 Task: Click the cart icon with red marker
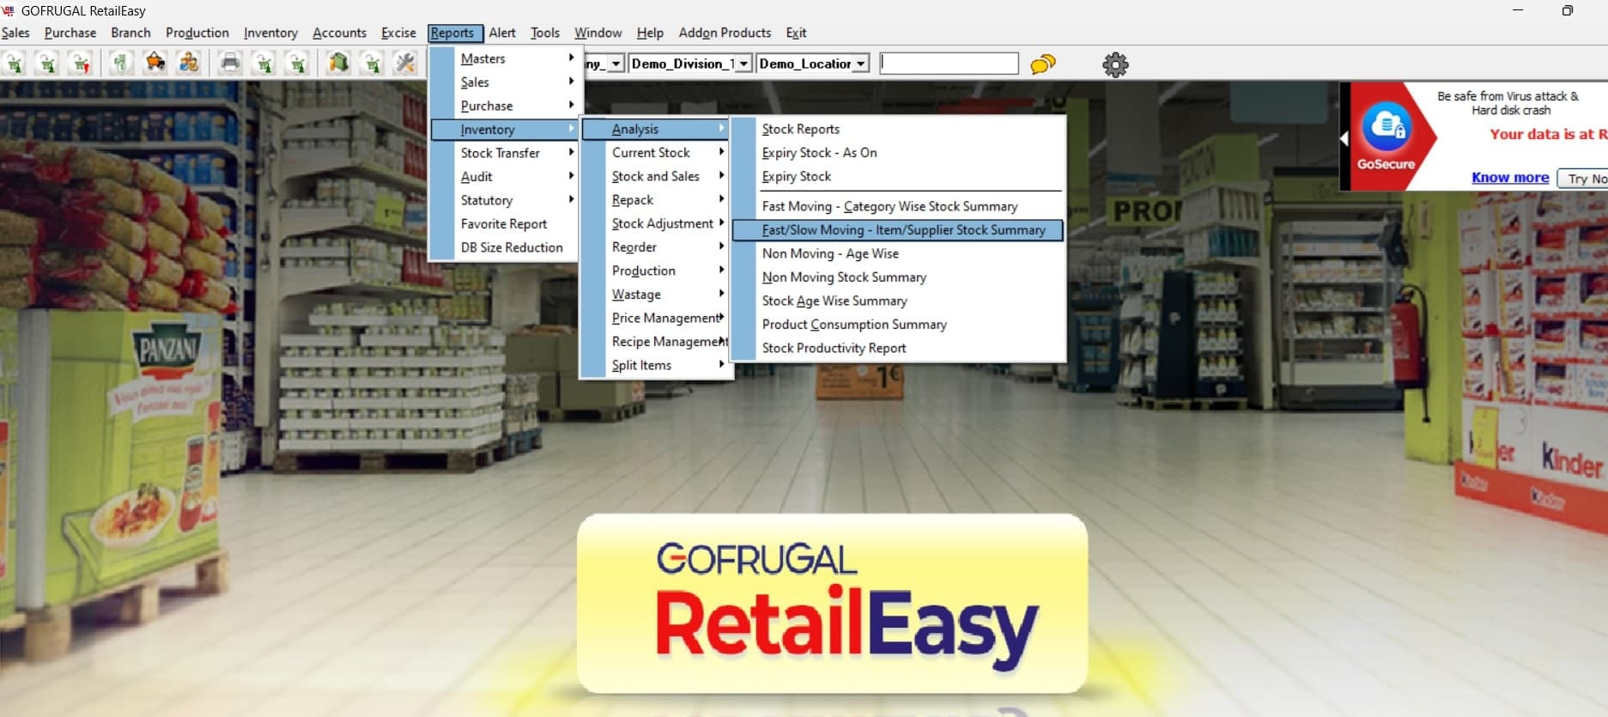click(80, 64)
